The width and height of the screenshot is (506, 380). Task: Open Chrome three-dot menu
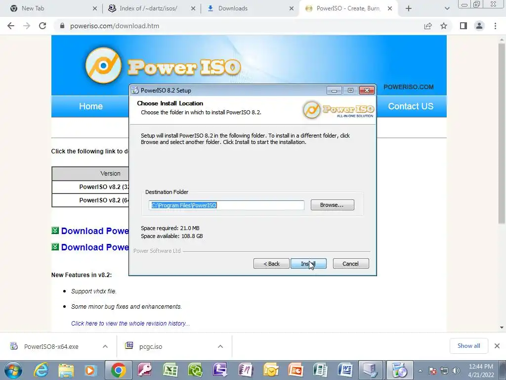[495, 26]
